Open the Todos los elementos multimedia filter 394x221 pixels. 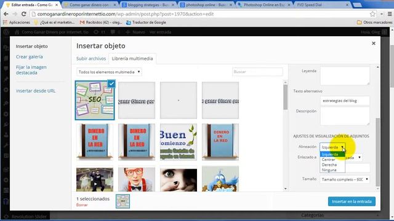tap(109, 72)
